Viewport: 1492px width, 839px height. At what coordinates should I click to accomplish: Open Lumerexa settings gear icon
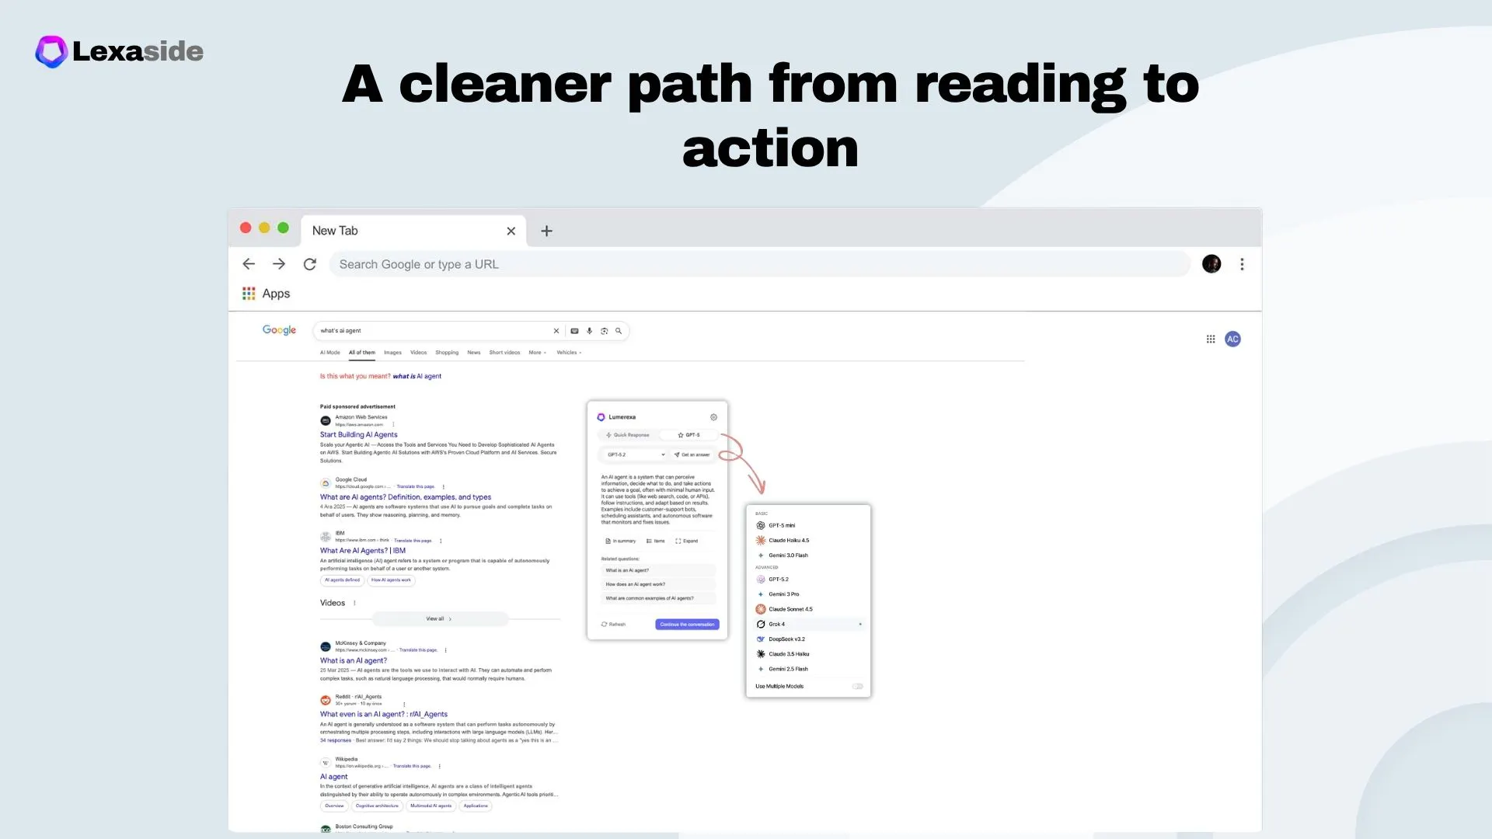(x=713, y=417)
